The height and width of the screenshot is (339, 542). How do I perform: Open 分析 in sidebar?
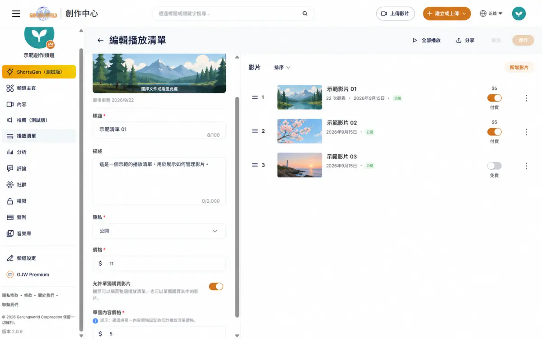[x=39, y=152]
